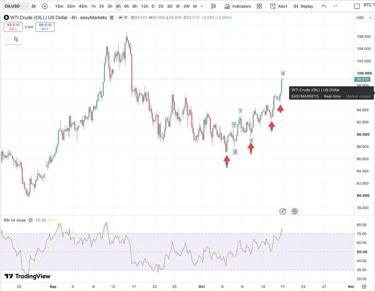Select the cursor arrow tool
The image size is (375, 291).
click(16, 39)
